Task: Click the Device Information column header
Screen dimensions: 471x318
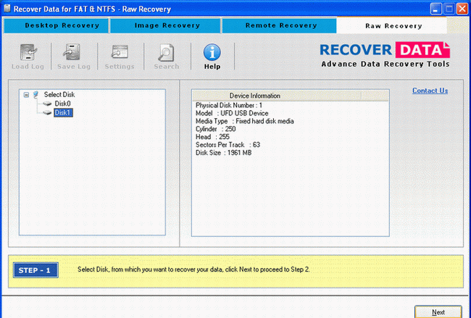Action: [x=254, y=96]
